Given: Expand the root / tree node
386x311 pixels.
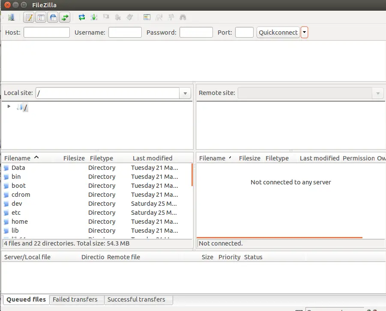Looking at the screenshot, I should [9, 107].
